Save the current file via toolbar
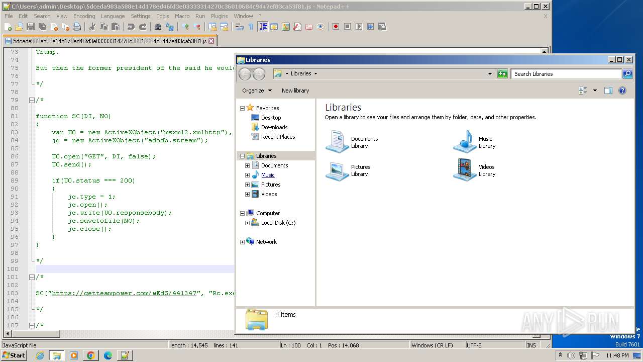This screenshot has width=643, height=362. (x=30, y=27)
